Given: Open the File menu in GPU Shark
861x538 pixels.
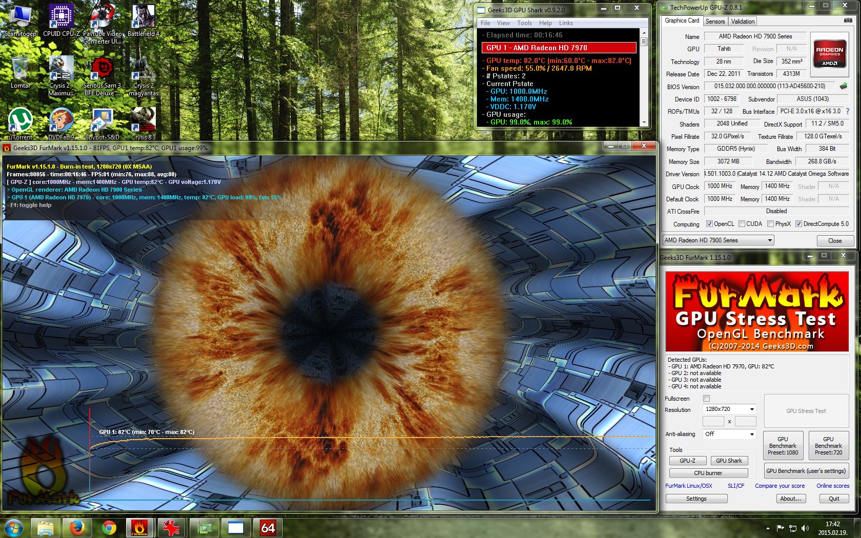Looking at the screenshot, I should coord(485,23).
